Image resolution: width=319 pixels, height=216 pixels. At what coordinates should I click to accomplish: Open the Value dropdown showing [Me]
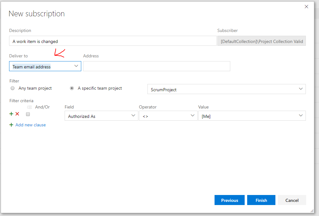pos(252,116)
